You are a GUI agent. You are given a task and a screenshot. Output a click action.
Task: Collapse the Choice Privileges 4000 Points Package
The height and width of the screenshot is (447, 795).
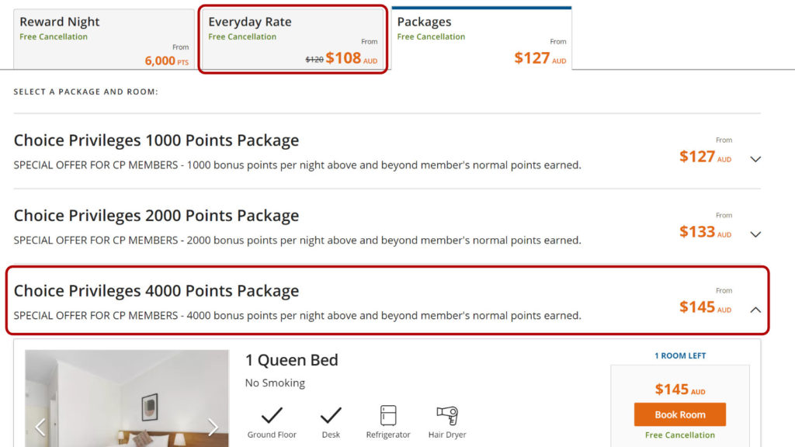point(755,309)
